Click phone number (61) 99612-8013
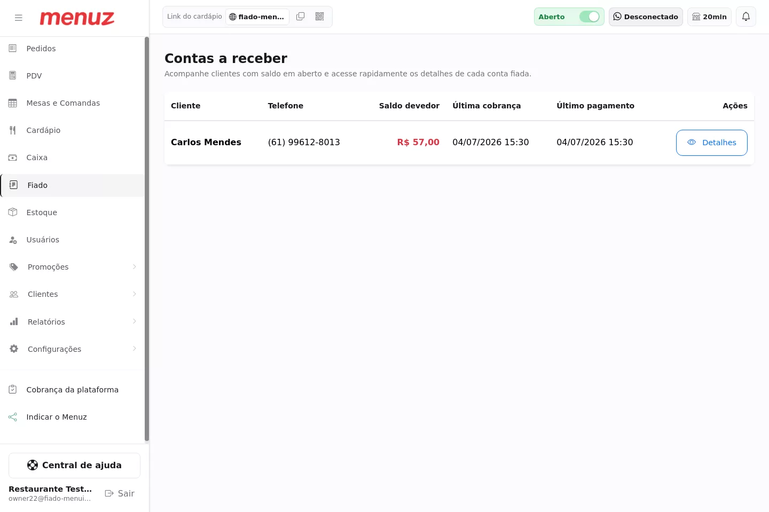Image resolution: width=769 pixels, height=512 pixels. (304, 143)
